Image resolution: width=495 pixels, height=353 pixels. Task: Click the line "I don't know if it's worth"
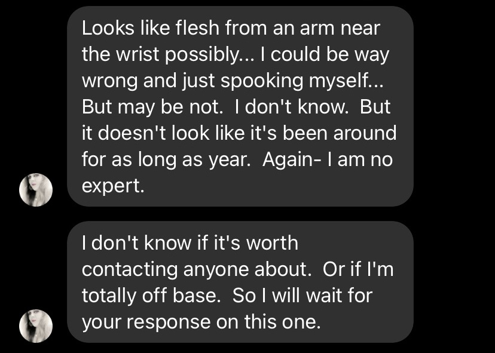pyautogui.click(x=190, y=243)
